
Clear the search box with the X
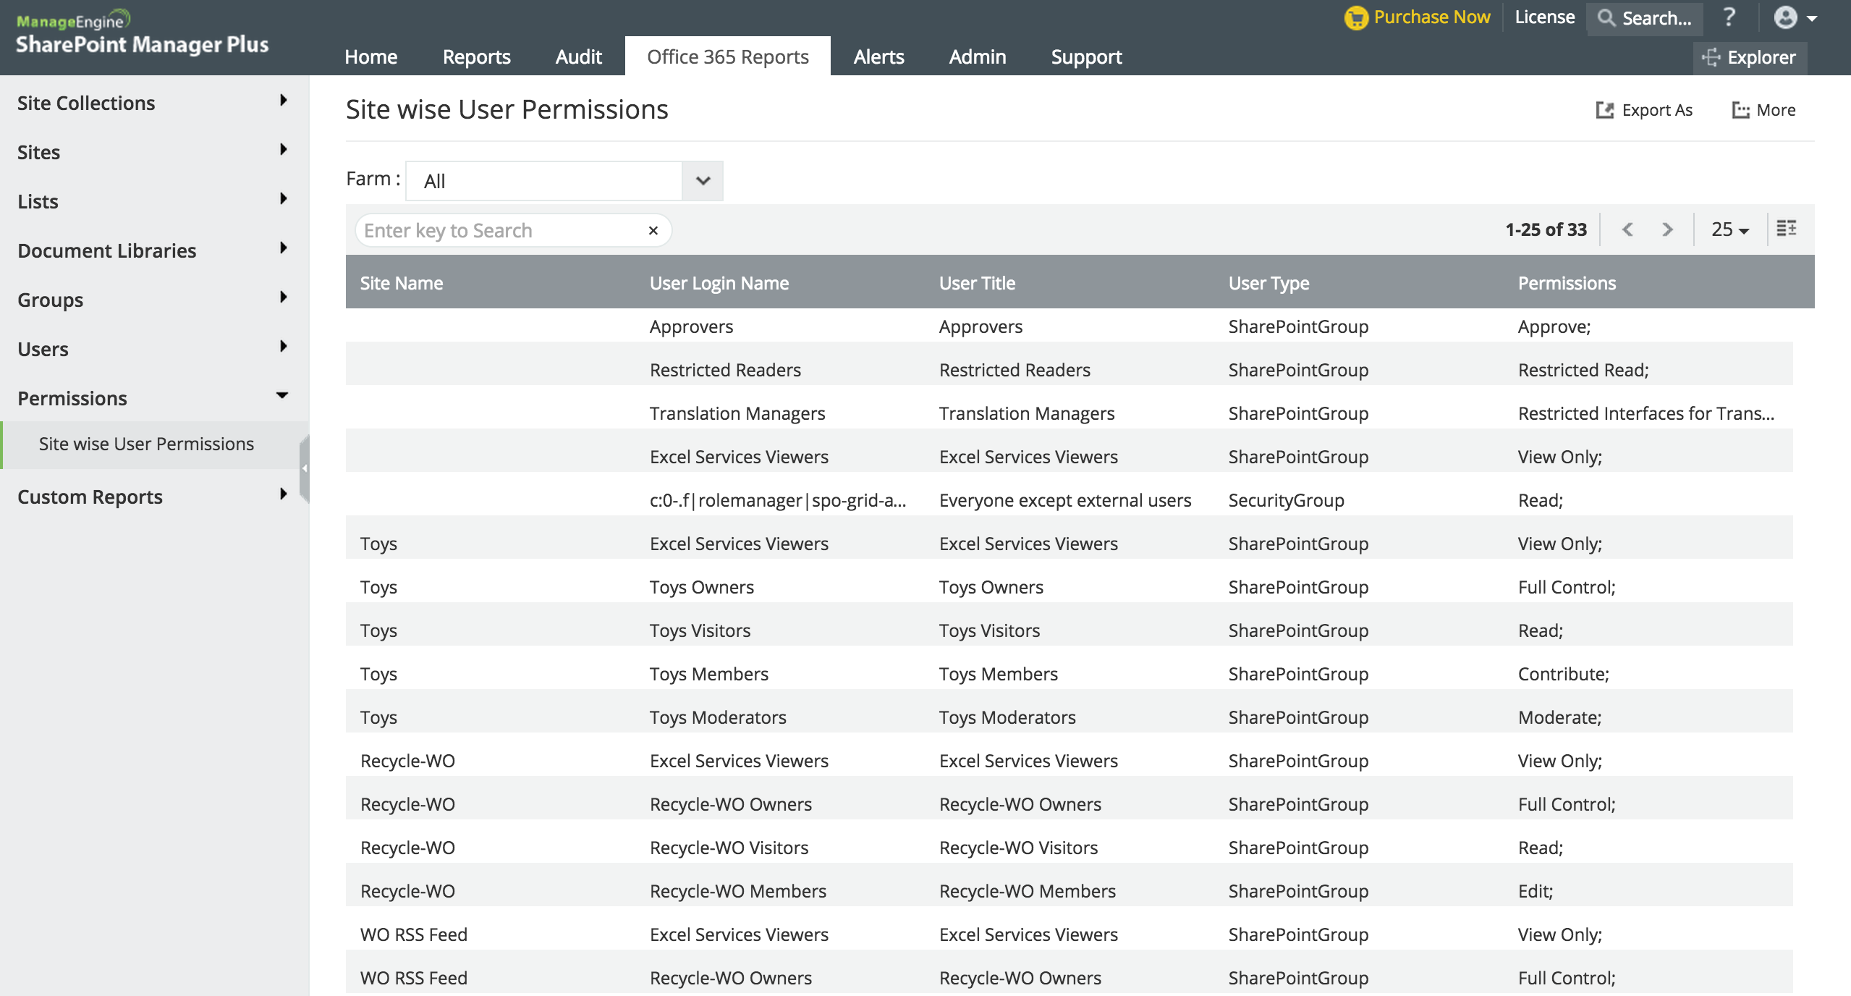point(653,230)
